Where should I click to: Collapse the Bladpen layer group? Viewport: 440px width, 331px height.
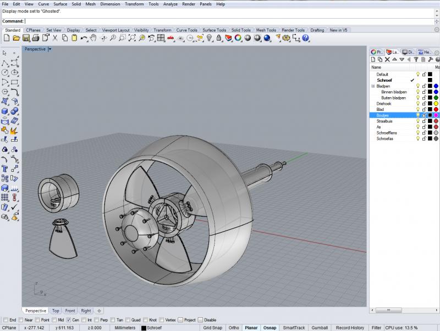373,86
